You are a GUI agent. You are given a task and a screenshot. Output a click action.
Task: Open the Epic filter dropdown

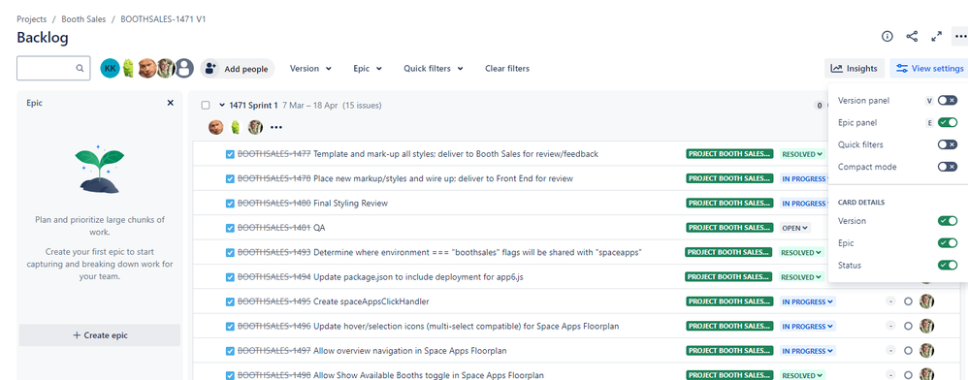pyautogui.click(x=368, y=69)
